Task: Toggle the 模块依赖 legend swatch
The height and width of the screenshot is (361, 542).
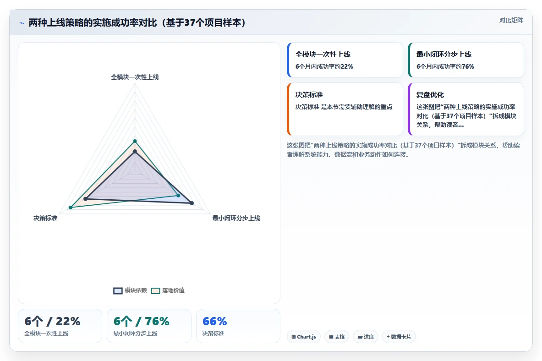Action: click(x=118, y=291)
